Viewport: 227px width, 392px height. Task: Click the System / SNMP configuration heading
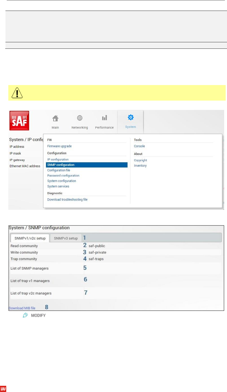coord(39,228)
